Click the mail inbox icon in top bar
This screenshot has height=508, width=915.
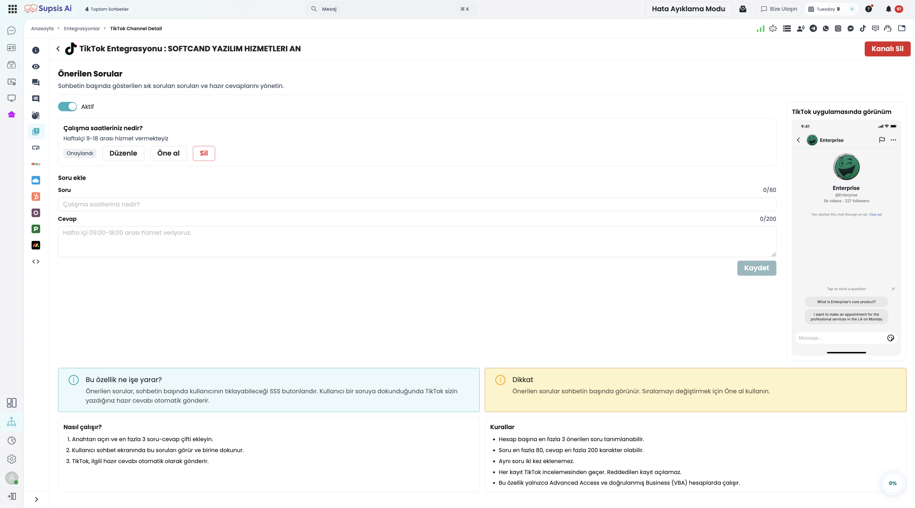(x=743, y=9)
